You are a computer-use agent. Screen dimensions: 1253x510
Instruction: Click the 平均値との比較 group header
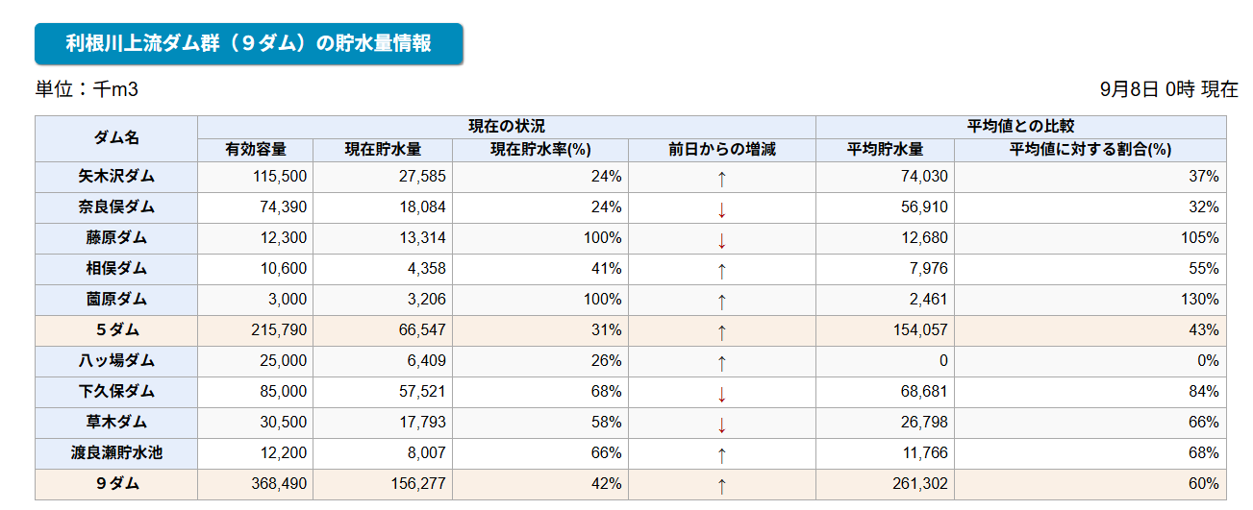coord(1020,127)
